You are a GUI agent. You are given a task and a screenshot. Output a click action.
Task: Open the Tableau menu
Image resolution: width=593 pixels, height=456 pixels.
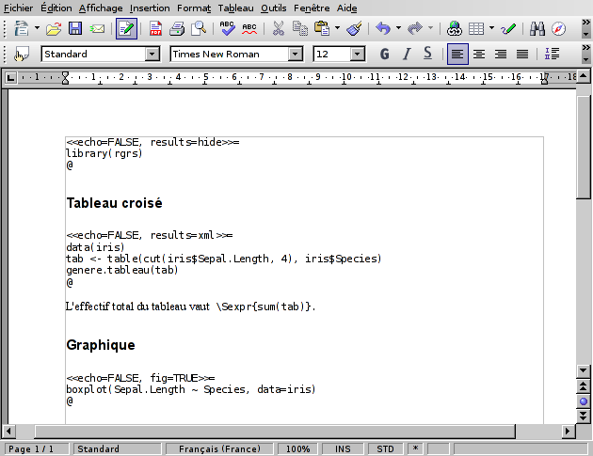[235, 7]
